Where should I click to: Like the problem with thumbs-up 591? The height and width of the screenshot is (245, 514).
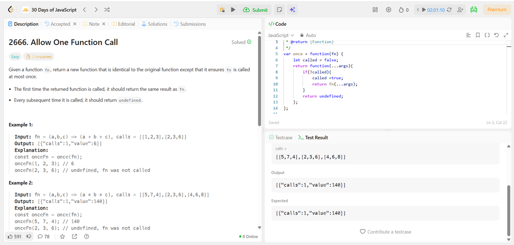14,236
